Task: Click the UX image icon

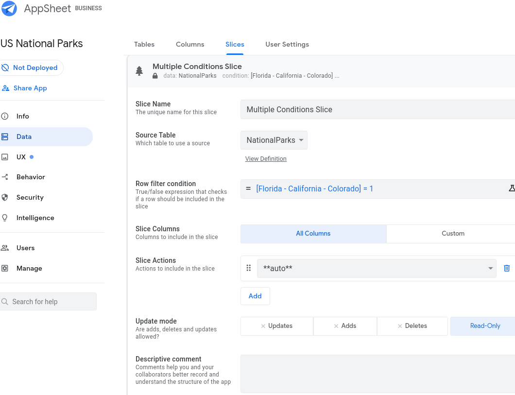Action: point(4,157)
